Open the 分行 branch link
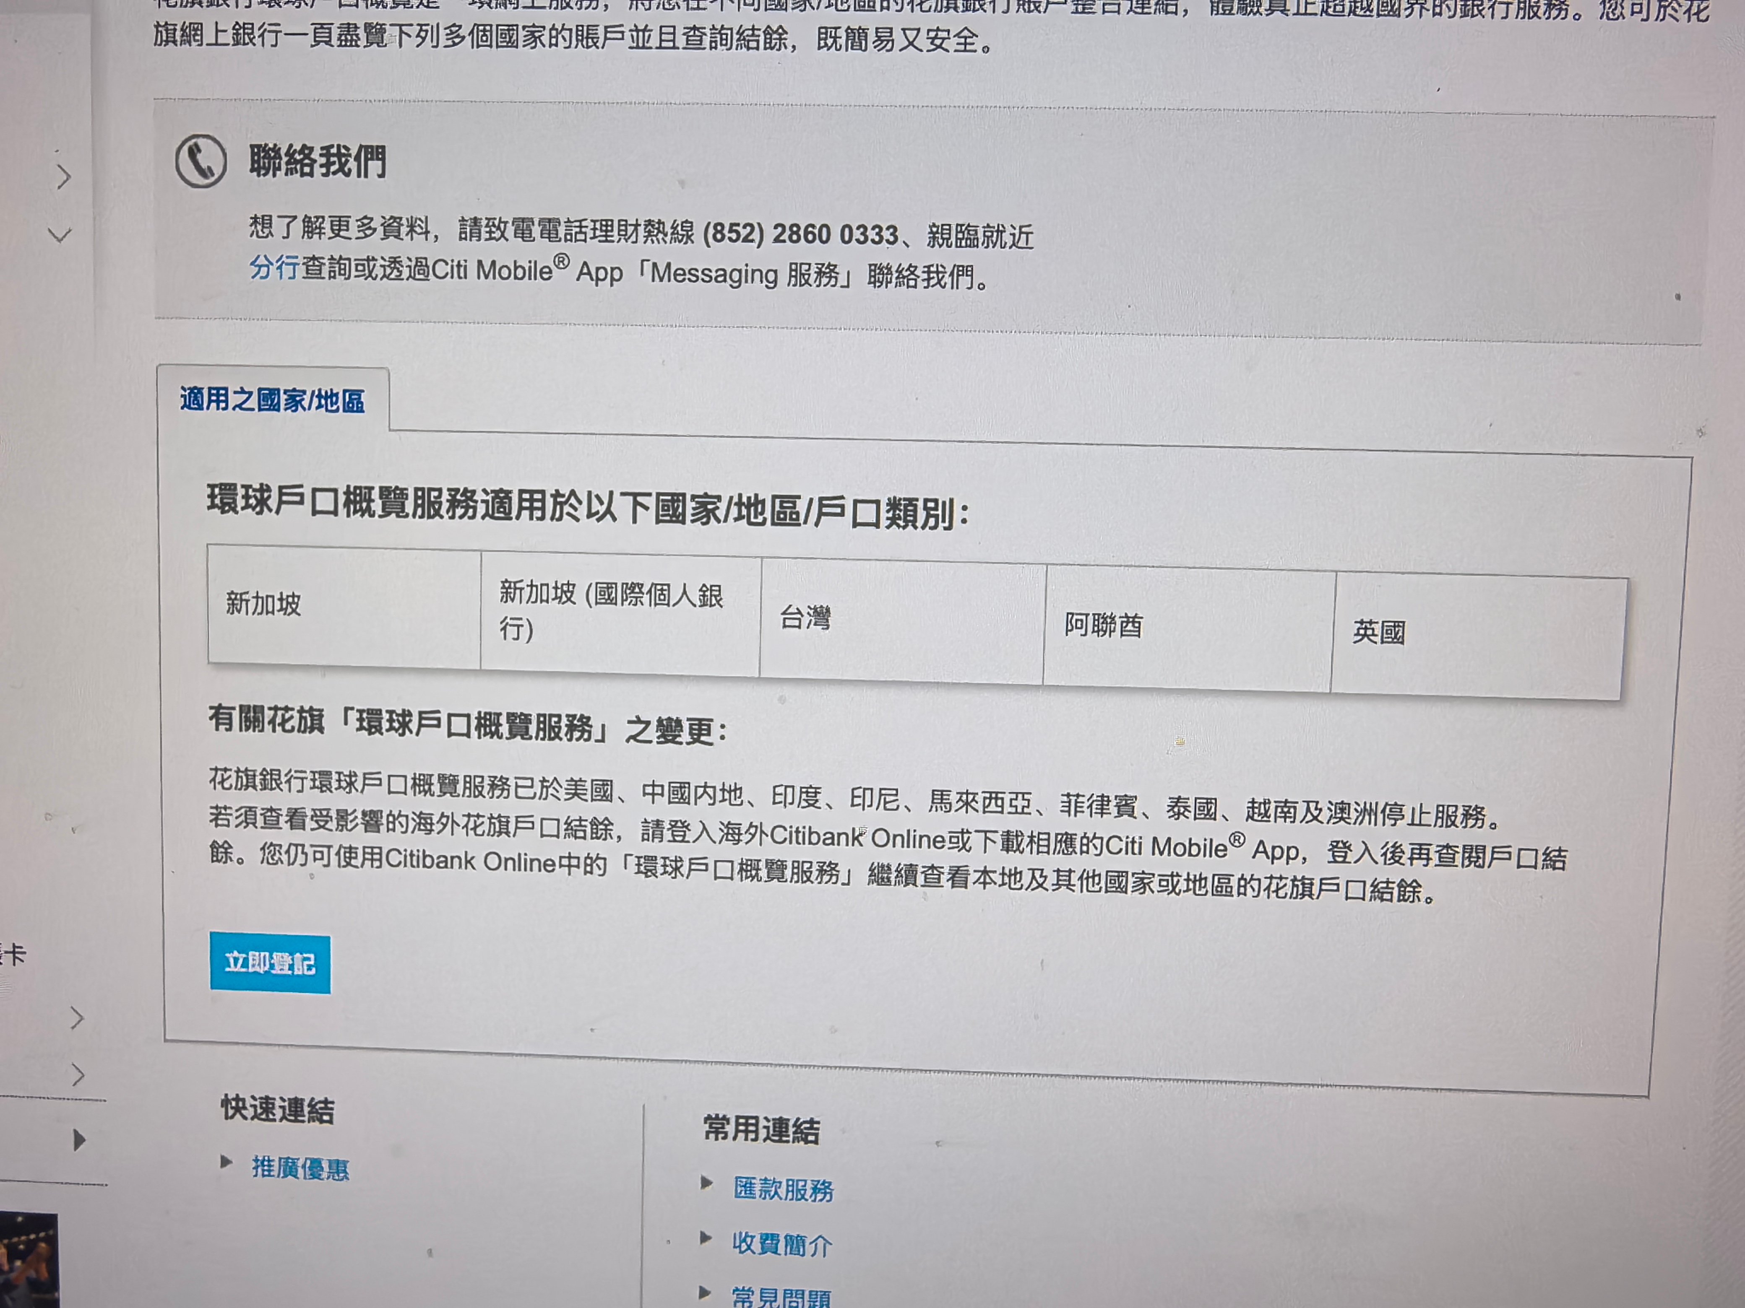This screenshot has height=1308, width=1745. point(274,267)
